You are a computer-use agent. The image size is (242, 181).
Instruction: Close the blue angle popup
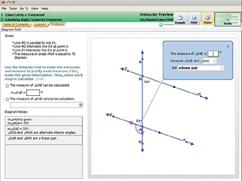click(x=228, y=46)
